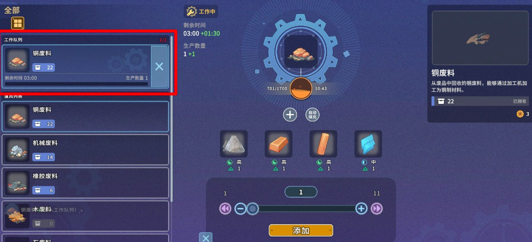The width and height of the screenshot is (532, 242).
Task: Jump to maximum quantity with double-right arrow
Action: coord(376,208)
